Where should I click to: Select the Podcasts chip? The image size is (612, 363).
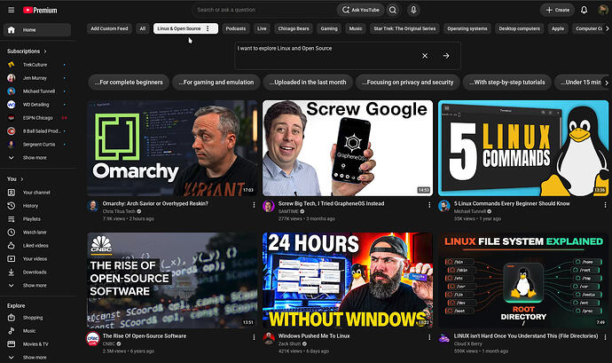click(236, 28)
